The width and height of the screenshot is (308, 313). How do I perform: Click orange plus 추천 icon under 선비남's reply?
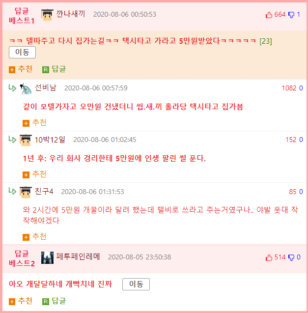[x=26, y=123]
